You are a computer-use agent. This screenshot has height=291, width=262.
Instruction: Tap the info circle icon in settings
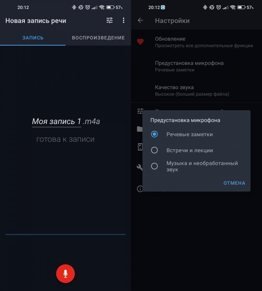[140, 189]
